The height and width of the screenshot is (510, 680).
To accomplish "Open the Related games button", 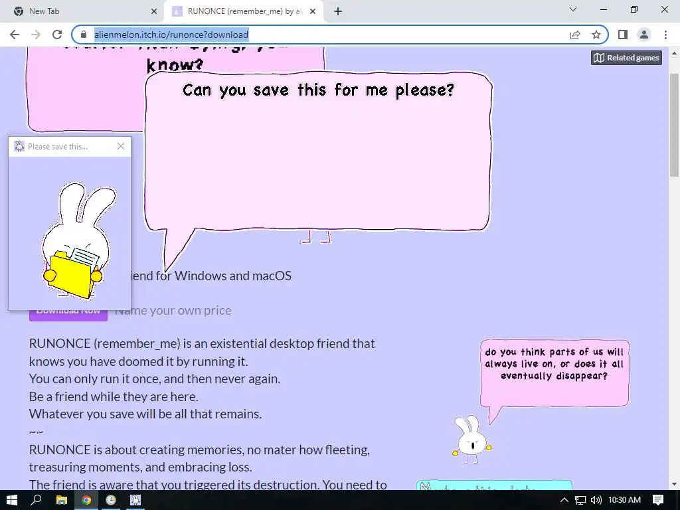I will coord(626,58).
